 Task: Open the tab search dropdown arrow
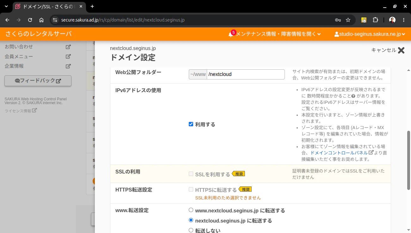(6, 6)
